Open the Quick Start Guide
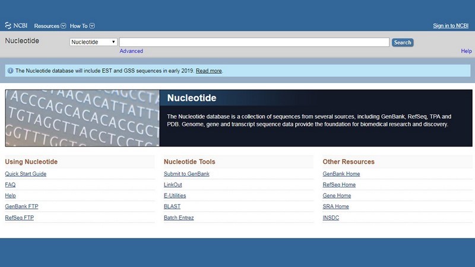Screen dimensions: 475x267 pyautogui.click(x=26, y=174)
